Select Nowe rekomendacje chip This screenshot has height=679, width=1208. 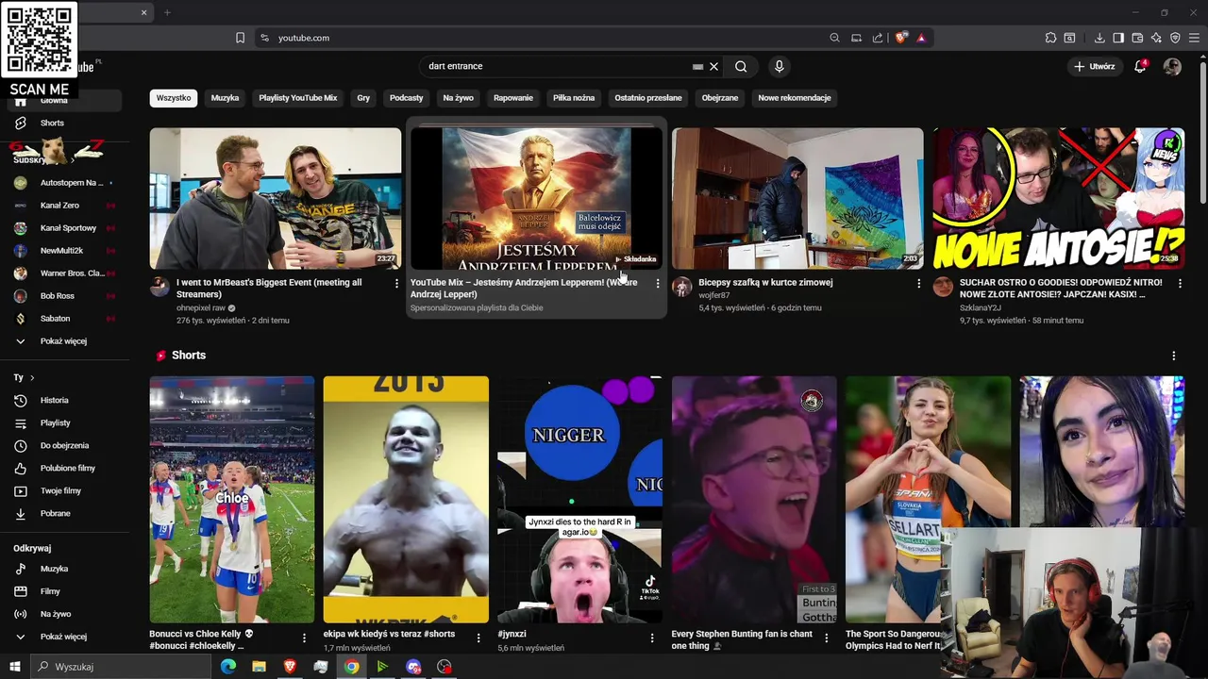[x=795, y=98]
